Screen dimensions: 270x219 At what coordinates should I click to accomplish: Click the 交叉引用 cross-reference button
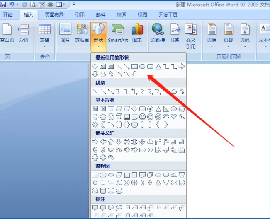pos(191,36)
